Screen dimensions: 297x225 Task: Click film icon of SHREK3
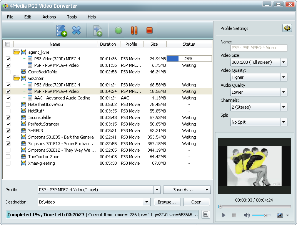click(23, 131)
